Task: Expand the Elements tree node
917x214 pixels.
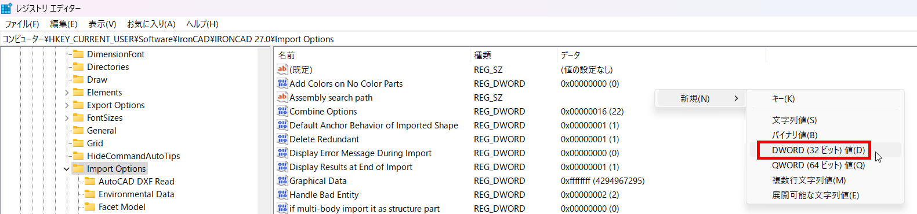Action: pos(67,93)
